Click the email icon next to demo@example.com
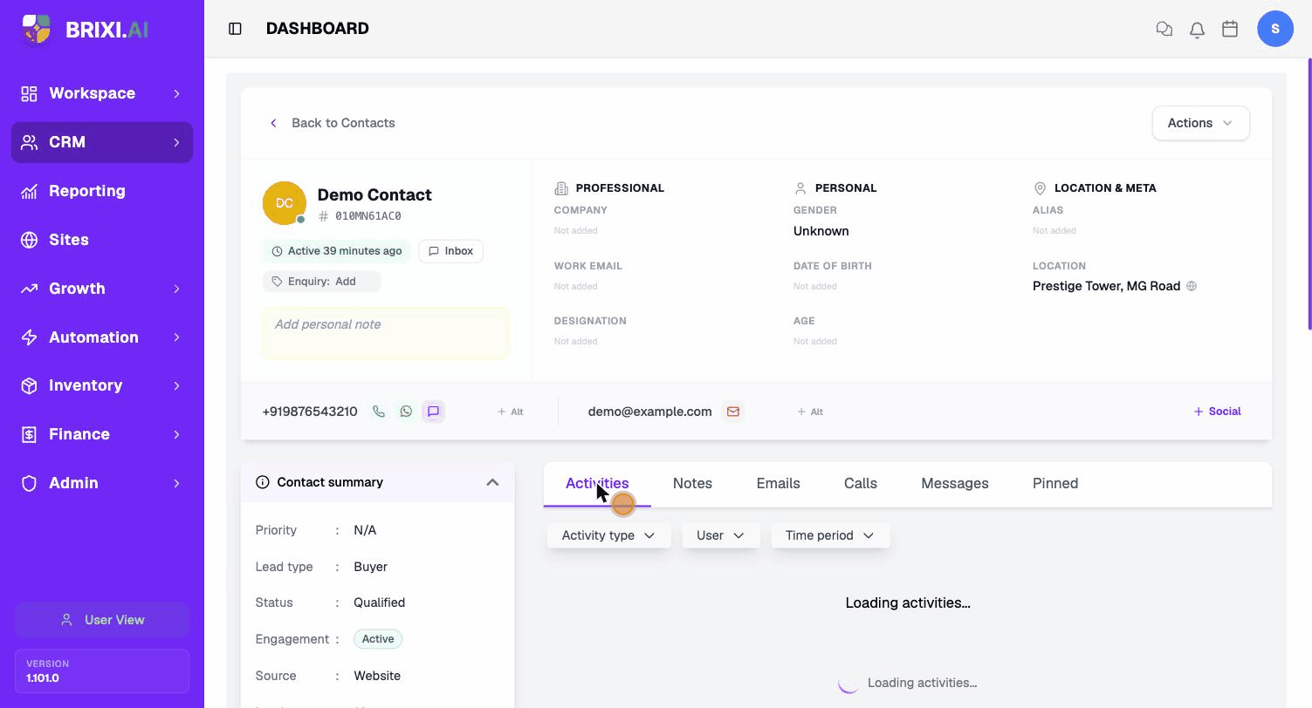 click(733, 412)
